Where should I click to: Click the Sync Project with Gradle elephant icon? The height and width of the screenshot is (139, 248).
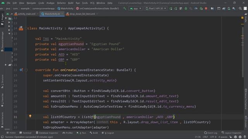pos(224,8)
